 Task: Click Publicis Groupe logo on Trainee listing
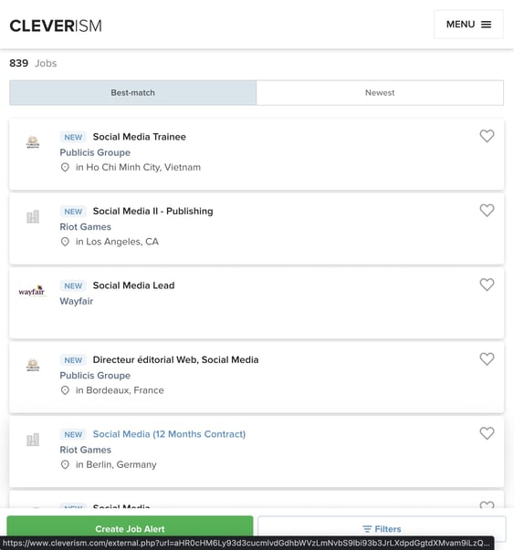point(33,142)
